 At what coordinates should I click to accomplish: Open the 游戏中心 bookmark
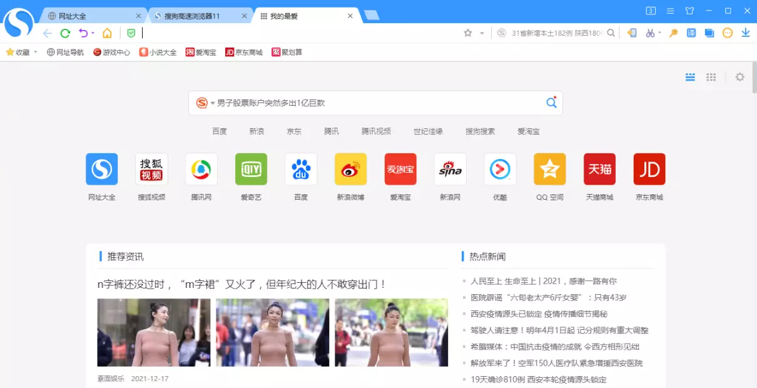pos(111,53)
